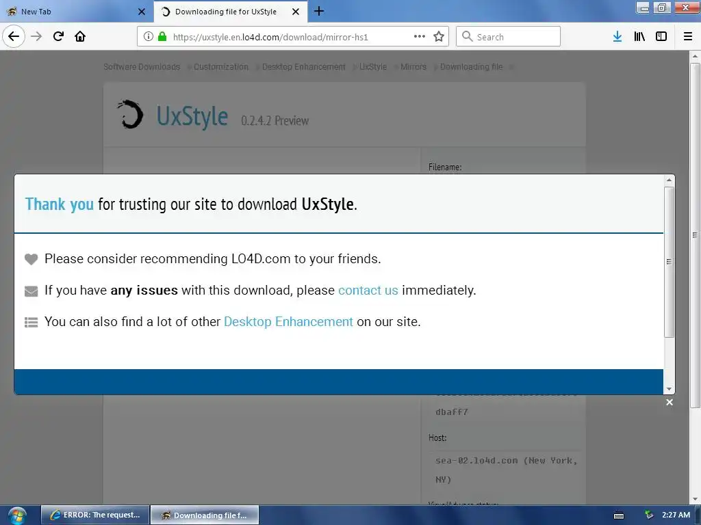Image resolution: width=701 pixels, height=525 pixels.
Task: Click the UxStyle page title
Action: [x=192, y=116]
